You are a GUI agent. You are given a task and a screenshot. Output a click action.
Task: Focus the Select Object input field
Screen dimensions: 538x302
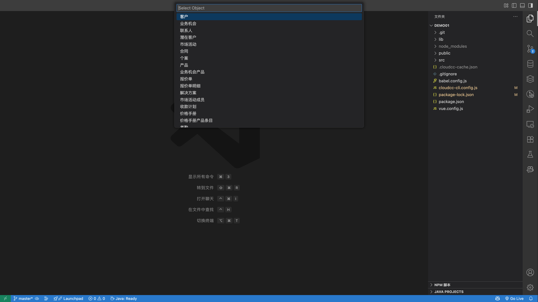pyautogui.click(x=269, y=8)
